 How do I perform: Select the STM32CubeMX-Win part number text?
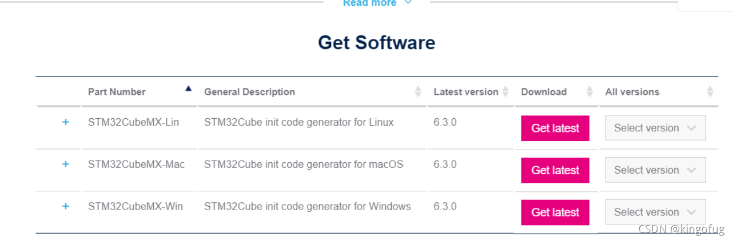point(136,206)
